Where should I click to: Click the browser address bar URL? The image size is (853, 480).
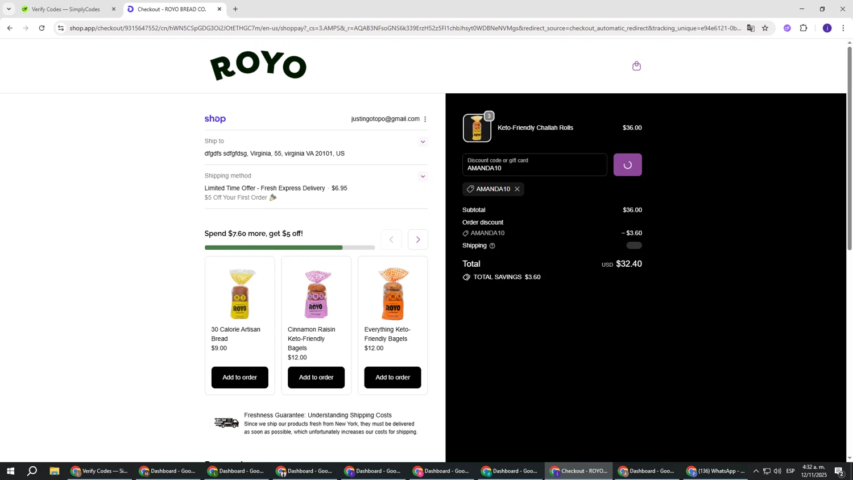pos(405,28)
